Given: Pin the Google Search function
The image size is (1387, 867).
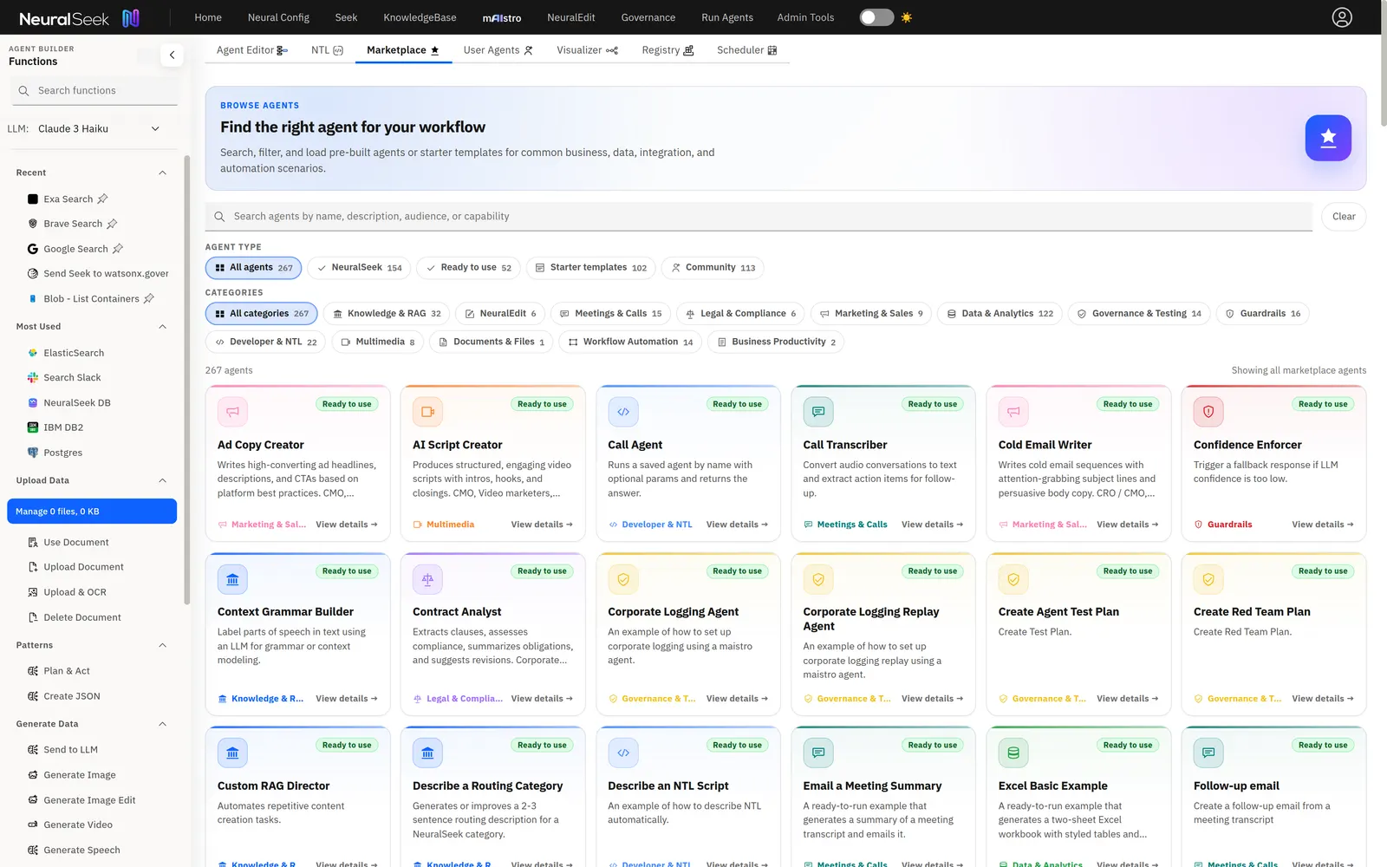Looking at the screenshot, I should pyautogui.click(x=118, y=249).
